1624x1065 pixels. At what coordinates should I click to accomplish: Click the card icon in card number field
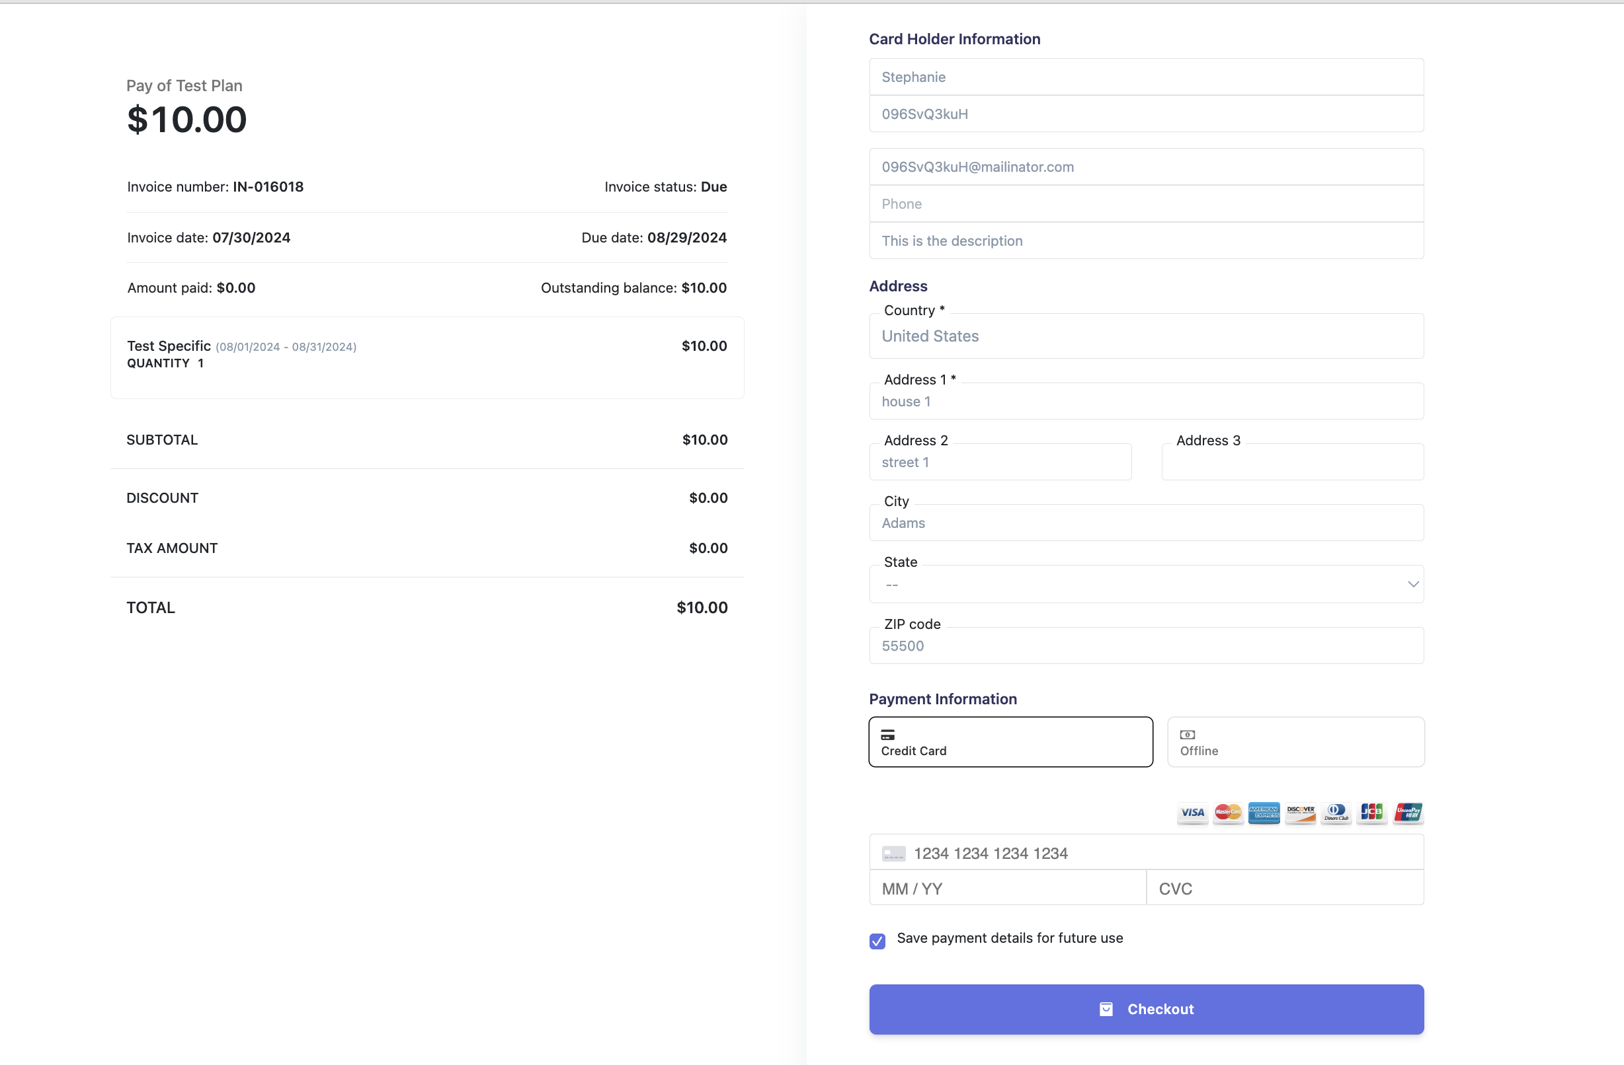[x=893, y=854]
